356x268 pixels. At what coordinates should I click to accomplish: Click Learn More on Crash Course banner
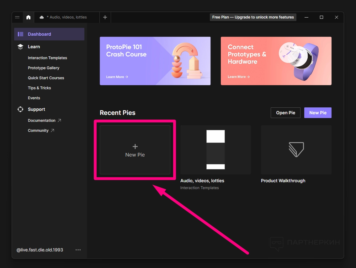[x=117, y=77]
